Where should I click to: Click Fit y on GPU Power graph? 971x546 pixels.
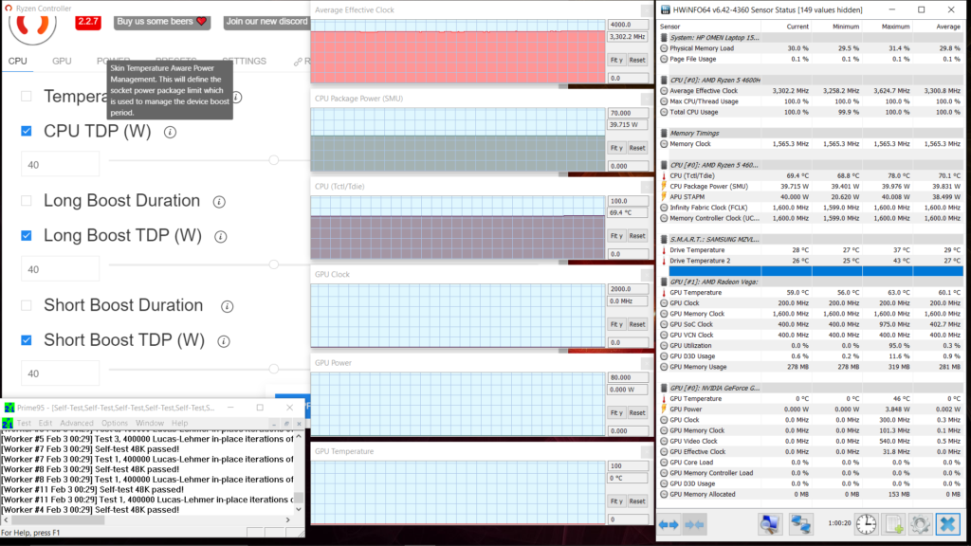coord(616,413)
